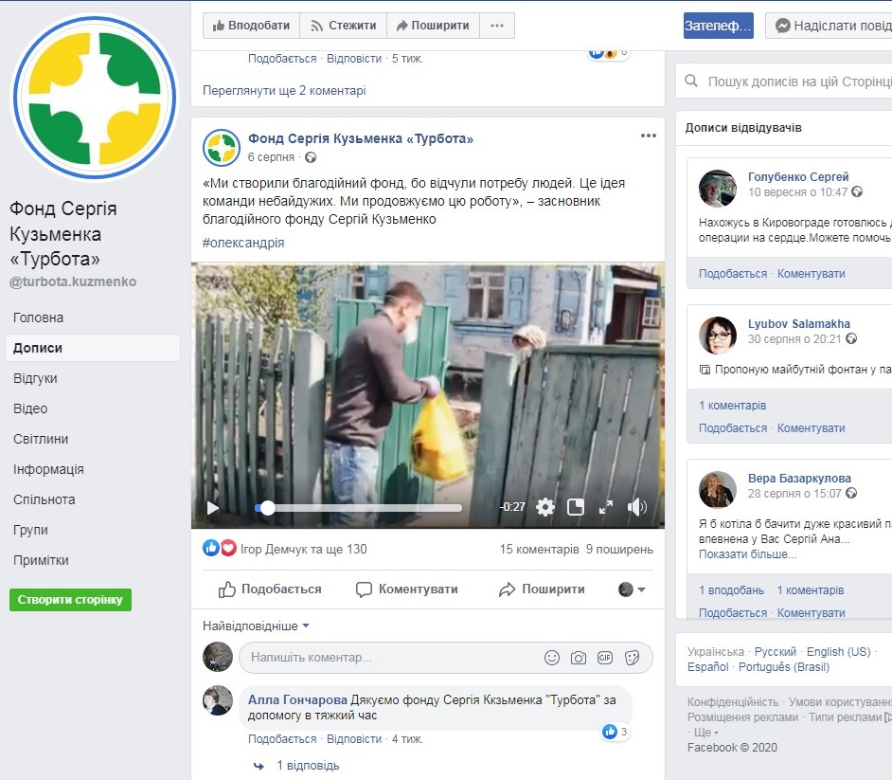Viewport: 892px width, 780px height.
Task: Open the Відгуки sidebar tab
Action: click(35, 378)
